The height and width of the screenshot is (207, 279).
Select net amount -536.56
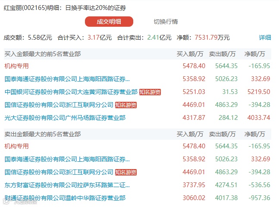[260, 185]
